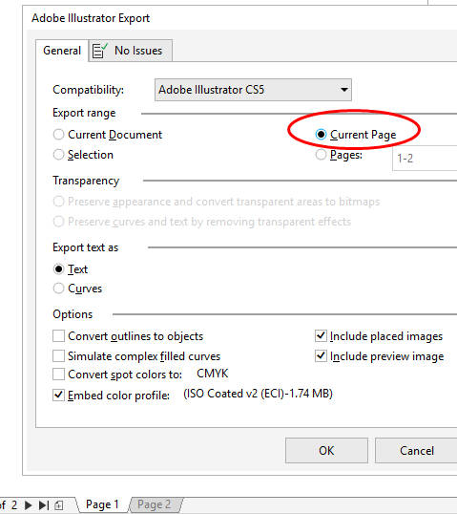Switch to the Page 1 document tab

coord(102,504)
